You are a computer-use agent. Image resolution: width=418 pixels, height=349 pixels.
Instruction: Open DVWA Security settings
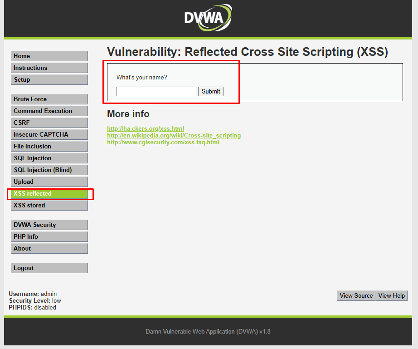[x=49, y=225]
